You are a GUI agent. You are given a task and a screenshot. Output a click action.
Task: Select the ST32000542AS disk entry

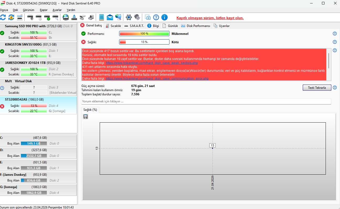point(39,105)
